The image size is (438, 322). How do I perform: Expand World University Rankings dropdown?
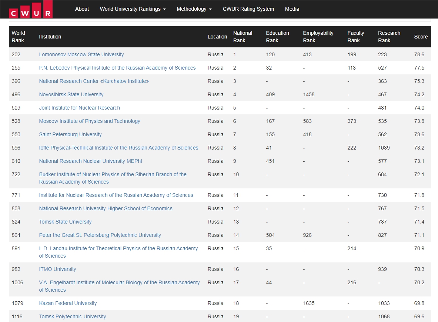[133, 9]
